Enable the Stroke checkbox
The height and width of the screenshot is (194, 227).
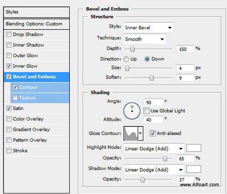9,150
